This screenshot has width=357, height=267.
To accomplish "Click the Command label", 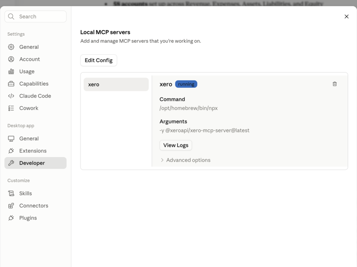I will tap(172, 99).
